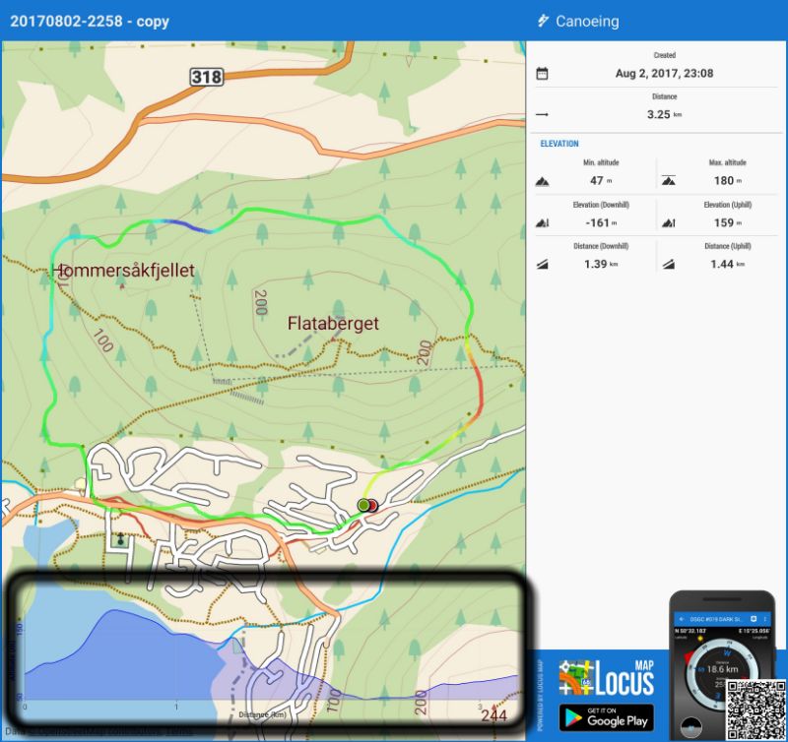Click the Canoeing activity icon
The image size is (788, 742).
[x=543, y=21]
